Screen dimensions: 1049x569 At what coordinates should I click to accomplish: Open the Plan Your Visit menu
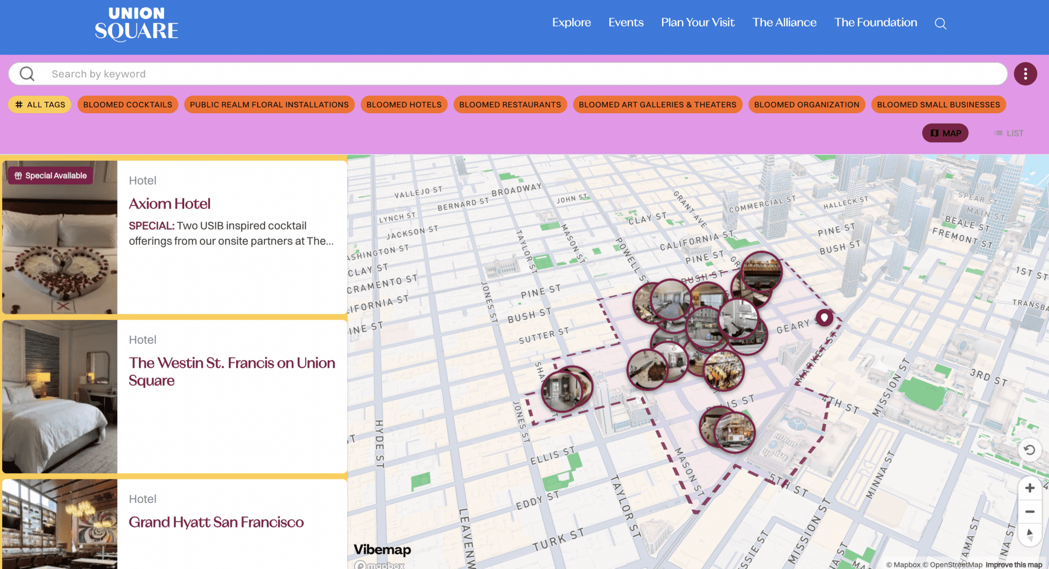click(698, 23)
